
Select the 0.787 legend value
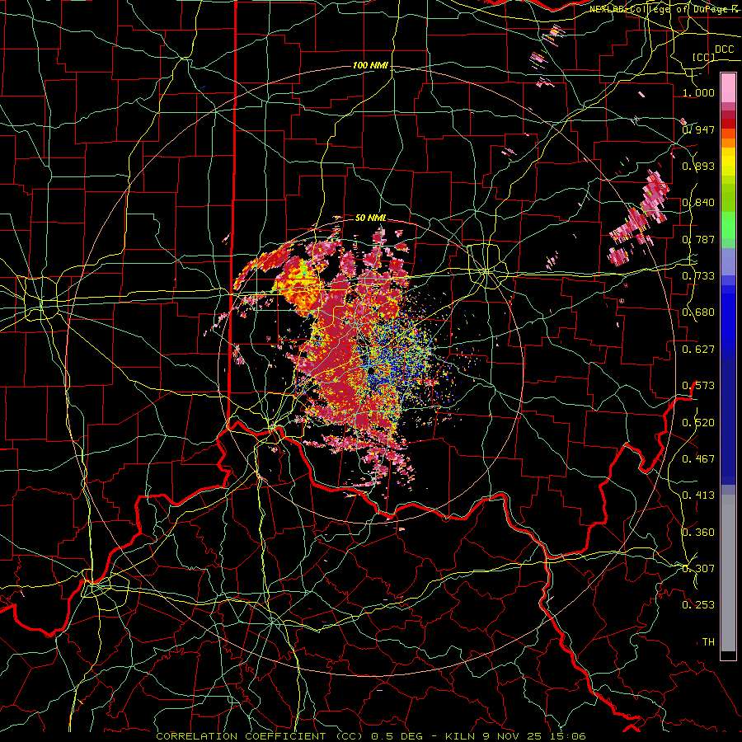[698, 239]
